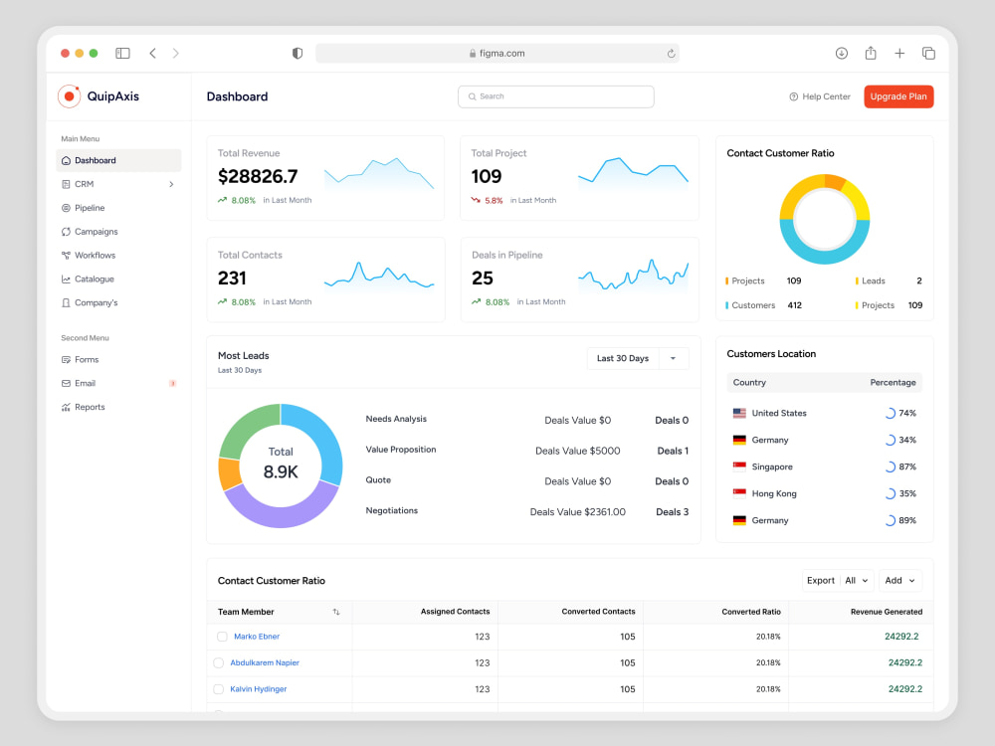Tick the Abdulkarem Napier row checkbox
Image resolution: width=995 pixels, height=746 pixels.
(218, 662)
